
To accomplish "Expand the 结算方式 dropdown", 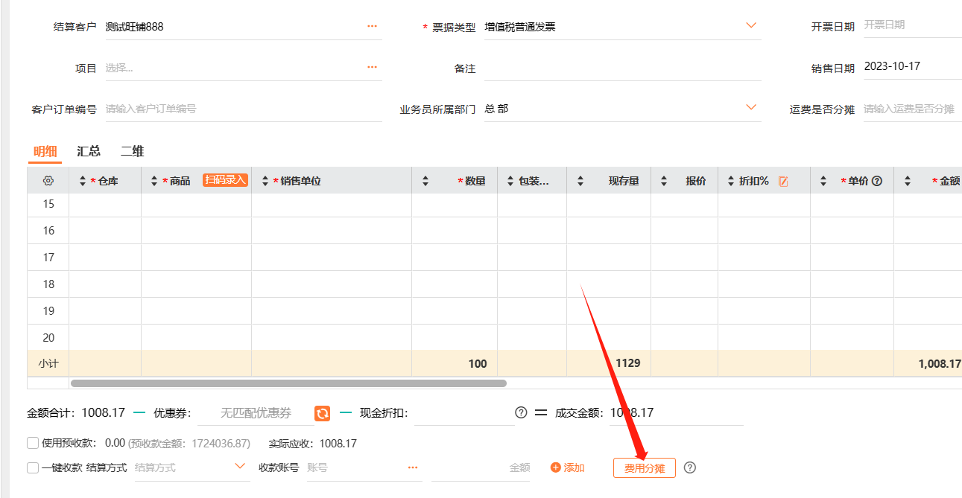I will [x=240, y=467].
